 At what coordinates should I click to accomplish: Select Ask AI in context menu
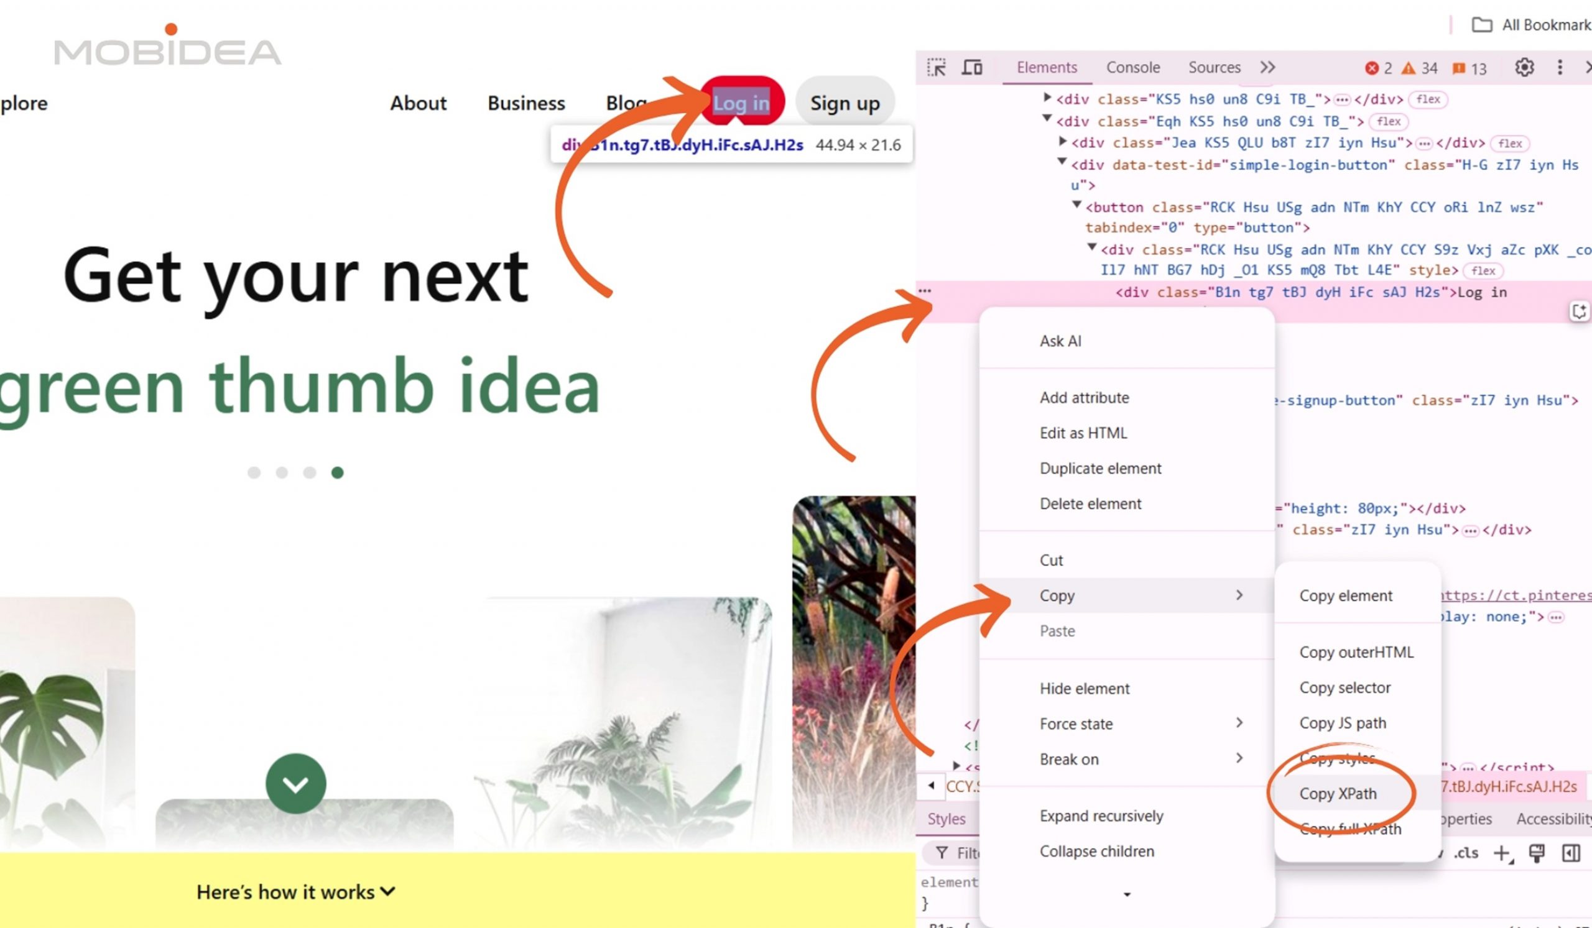click(1126, 341)
